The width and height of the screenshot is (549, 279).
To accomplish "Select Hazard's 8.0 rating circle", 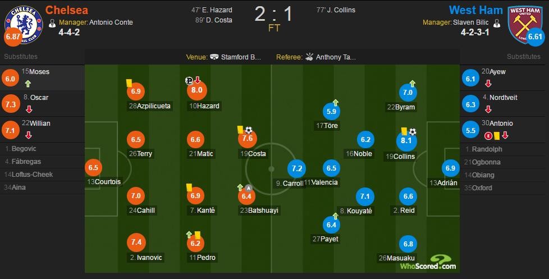I will [x=197, y=90].
